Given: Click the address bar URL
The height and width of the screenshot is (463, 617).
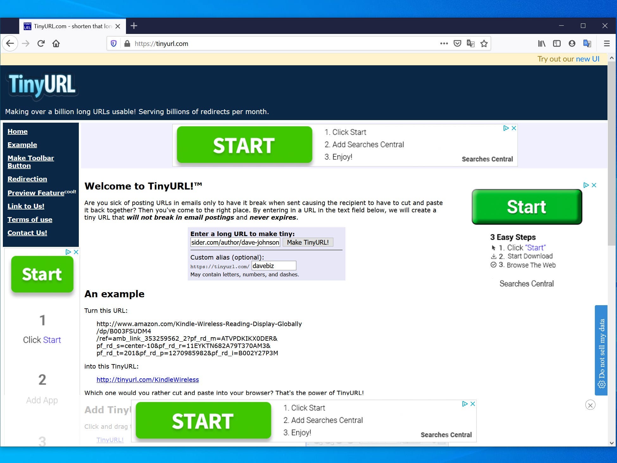Looking at the screenshot, I should tap(161, 44).
